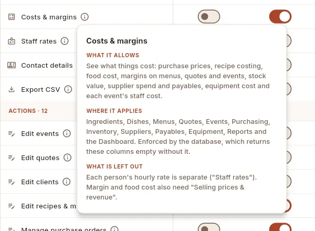
Task: Click the info icon next to Edit events
Action: click(x=67, y=133)
